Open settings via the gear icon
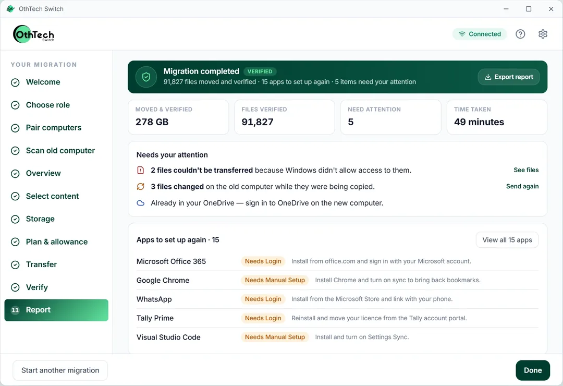The width and height of the screenshot is (563, 386). pyautogui.click(x=543, y=34)
